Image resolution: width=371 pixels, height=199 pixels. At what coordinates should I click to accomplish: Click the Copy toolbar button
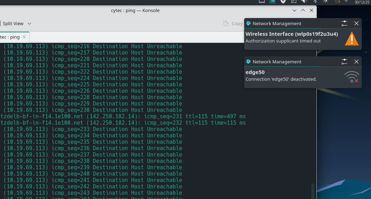click(x=233, y=24)
